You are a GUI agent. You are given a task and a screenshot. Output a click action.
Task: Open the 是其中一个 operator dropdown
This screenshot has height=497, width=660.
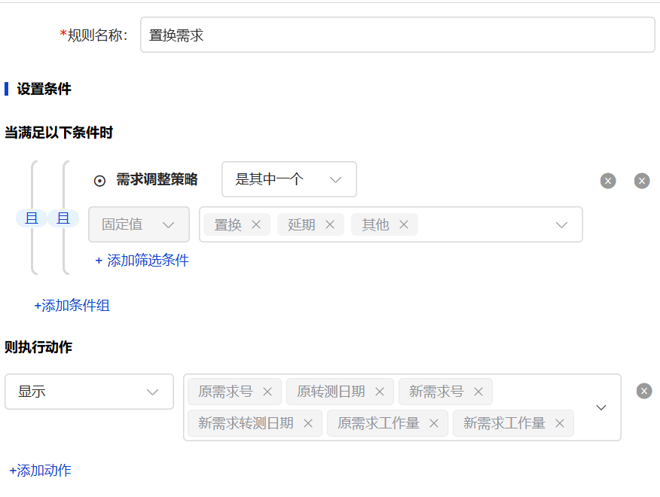(x=289, y=179)
